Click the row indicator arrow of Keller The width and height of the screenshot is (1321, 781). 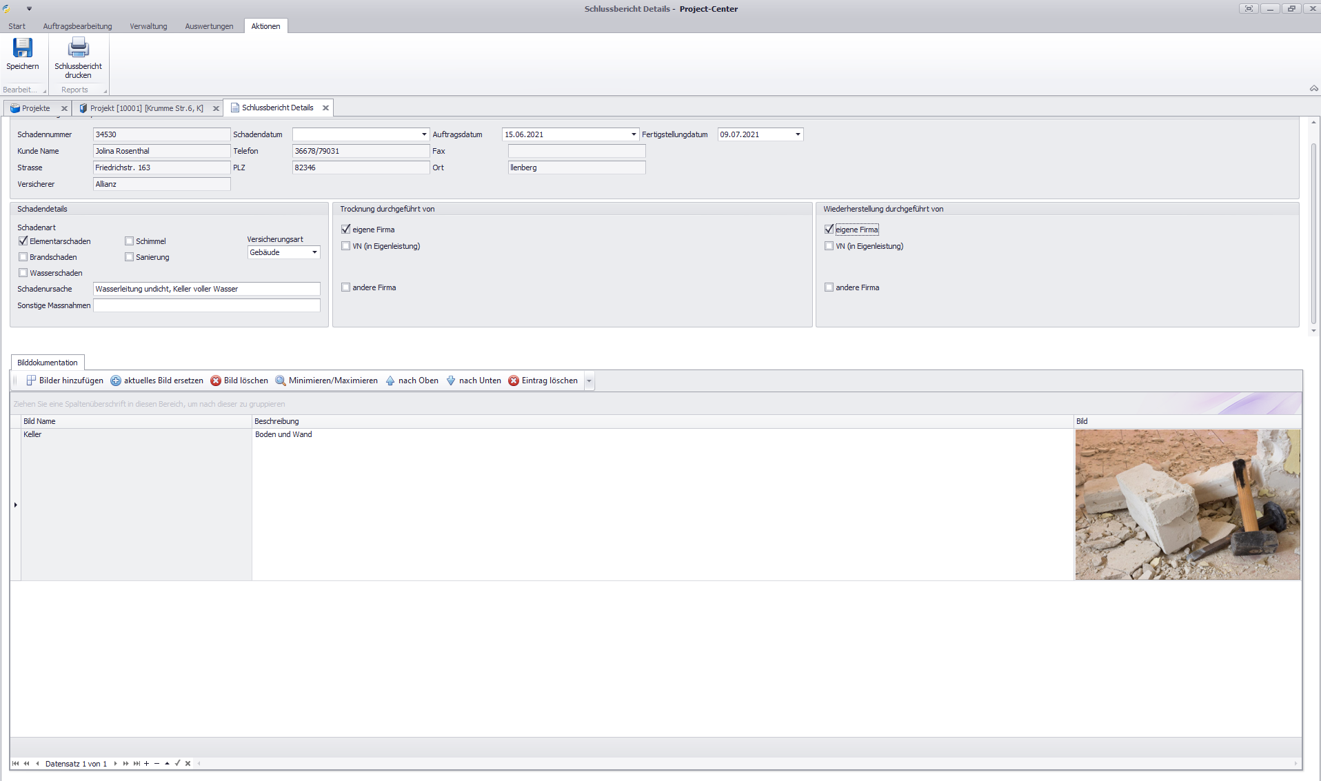point(15,505)
